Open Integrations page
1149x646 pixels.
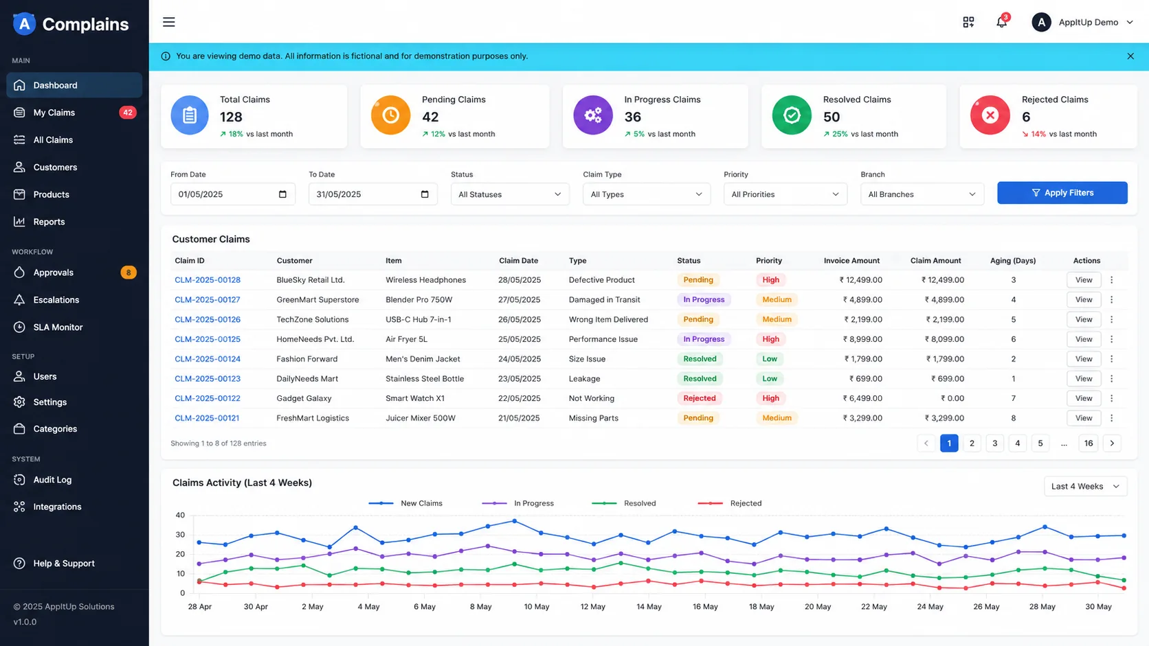pos(74,507)
